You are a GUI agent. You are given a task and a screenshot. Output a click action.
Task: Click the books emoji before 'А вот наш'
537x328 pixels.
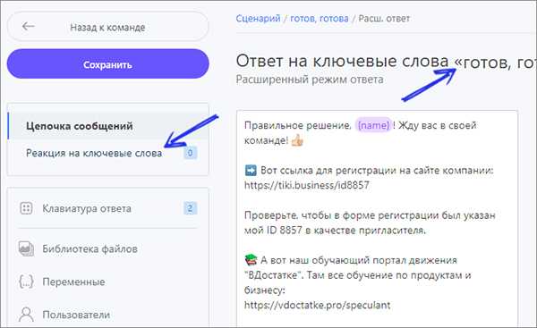point(251,260)
